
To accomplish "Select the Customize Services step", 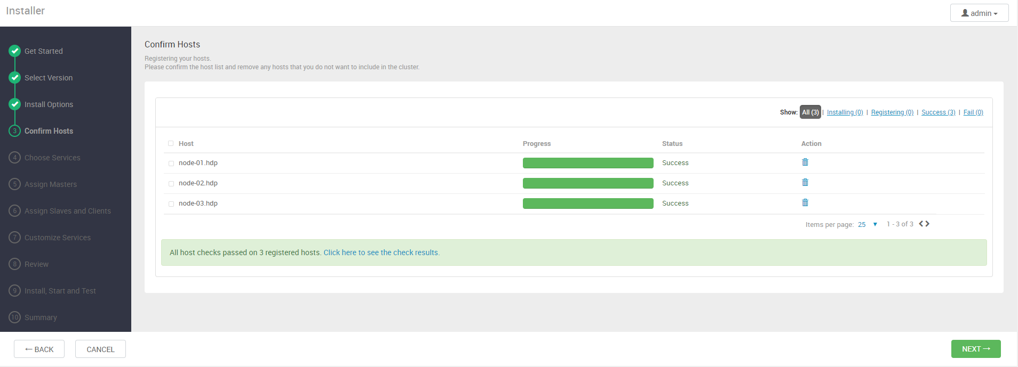I will [x=58, y=238].
